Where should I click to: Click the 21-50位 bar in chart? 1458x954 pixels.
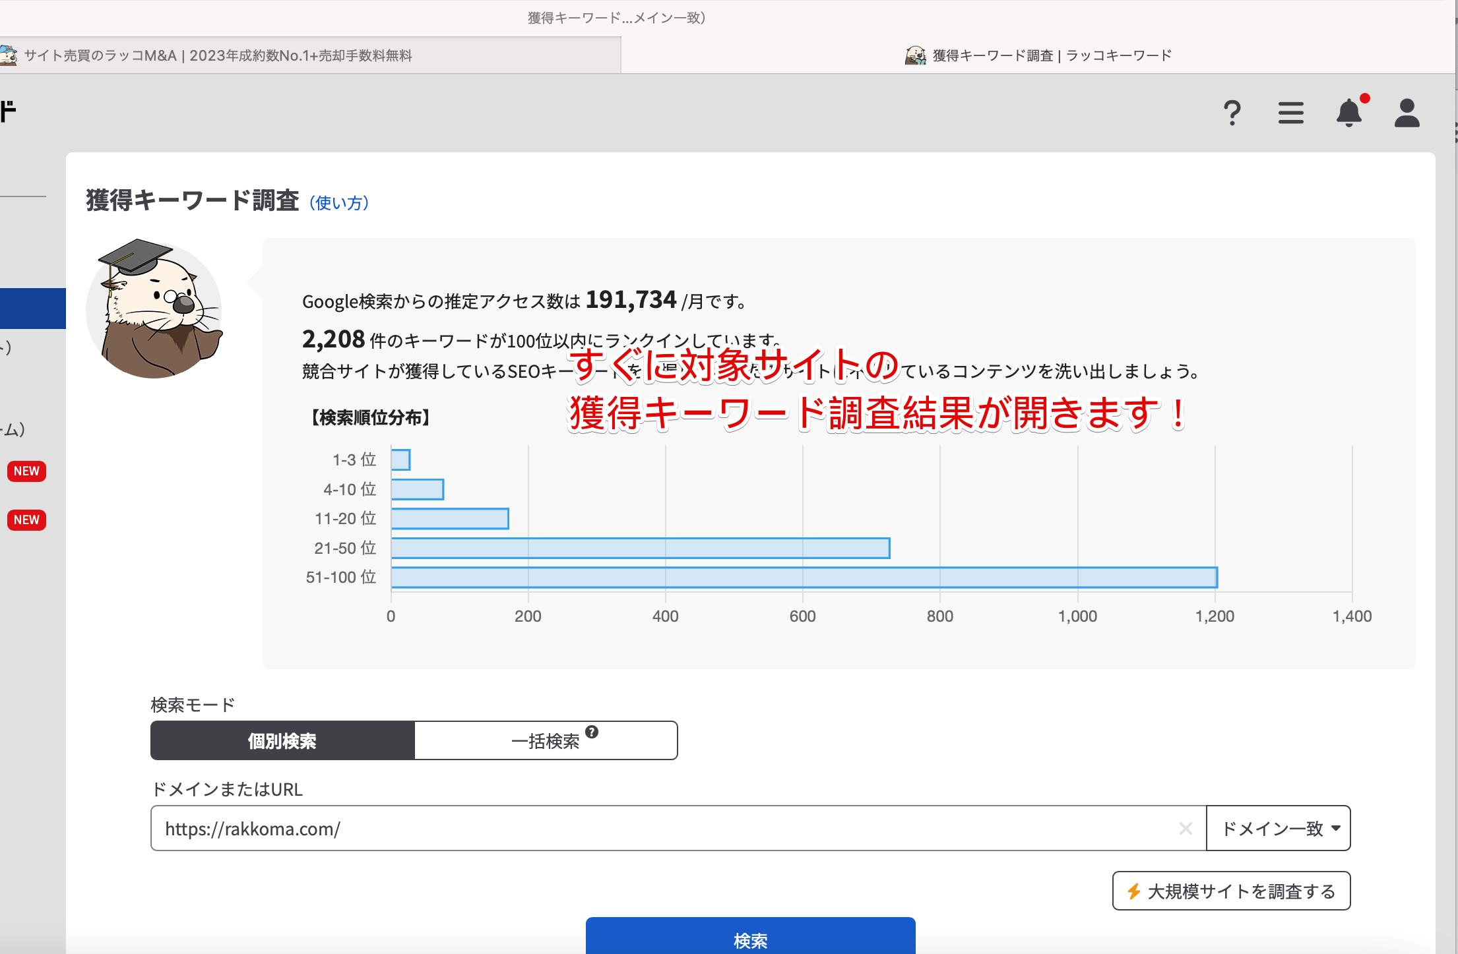click(640, 548)
